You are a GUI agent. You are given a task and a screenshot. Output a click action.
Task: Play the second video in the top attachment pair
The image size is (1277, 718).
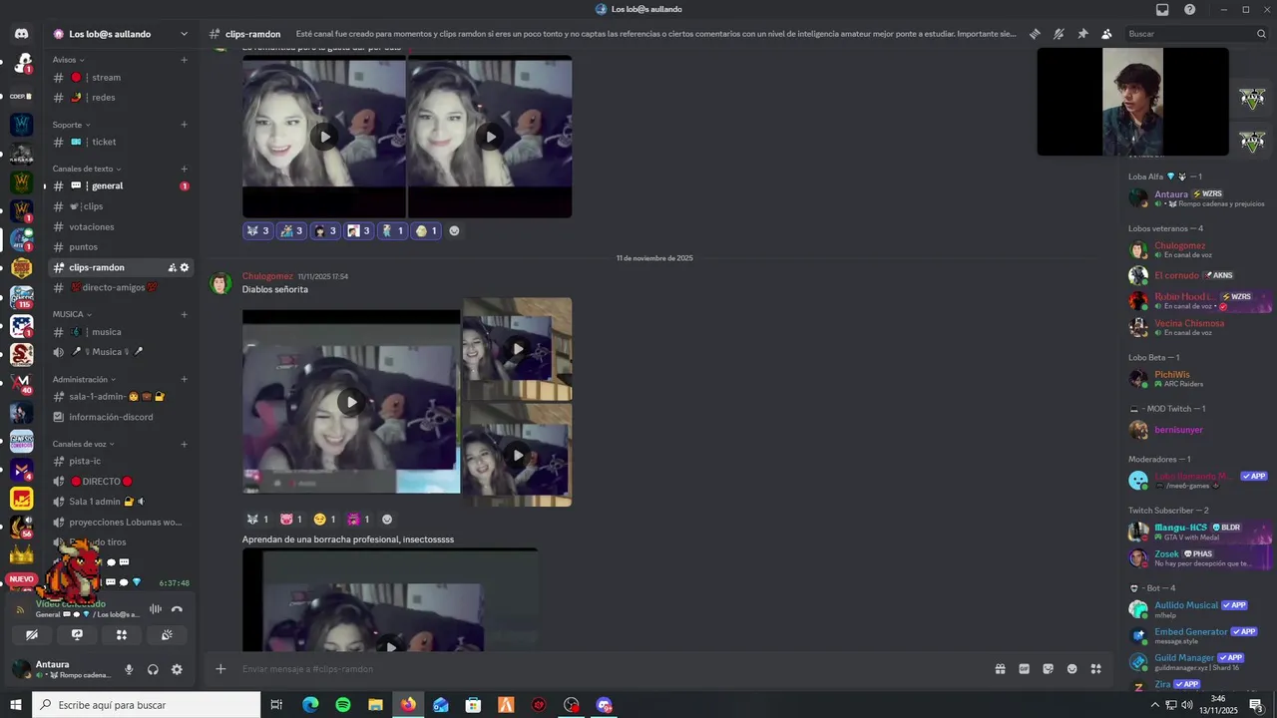490,137
